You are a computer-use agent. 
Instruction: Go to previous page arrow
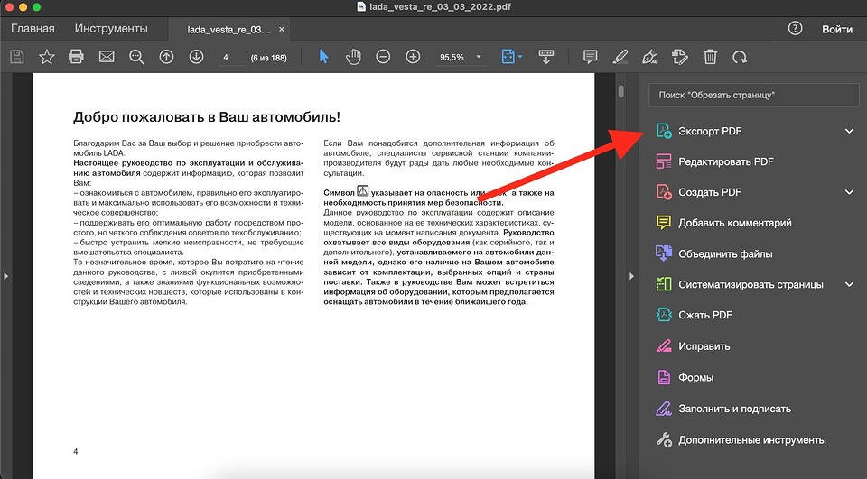point(166,57)
